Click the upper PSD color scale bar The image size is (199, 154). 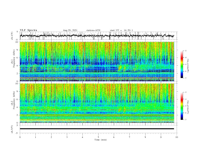182,64
